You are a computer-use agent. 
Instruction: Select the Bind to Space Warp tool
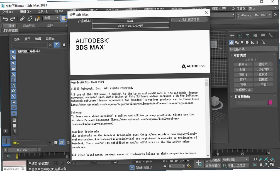click(x=38, y=18)
